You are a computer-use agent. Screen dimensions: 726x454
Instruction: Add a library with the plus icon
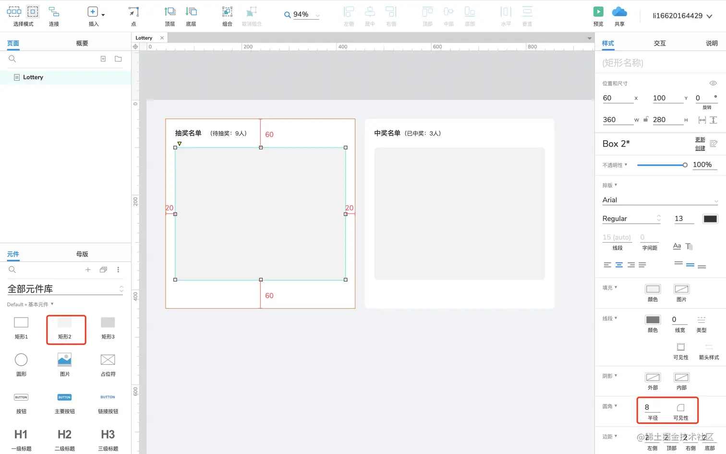[x=88, y=270]
